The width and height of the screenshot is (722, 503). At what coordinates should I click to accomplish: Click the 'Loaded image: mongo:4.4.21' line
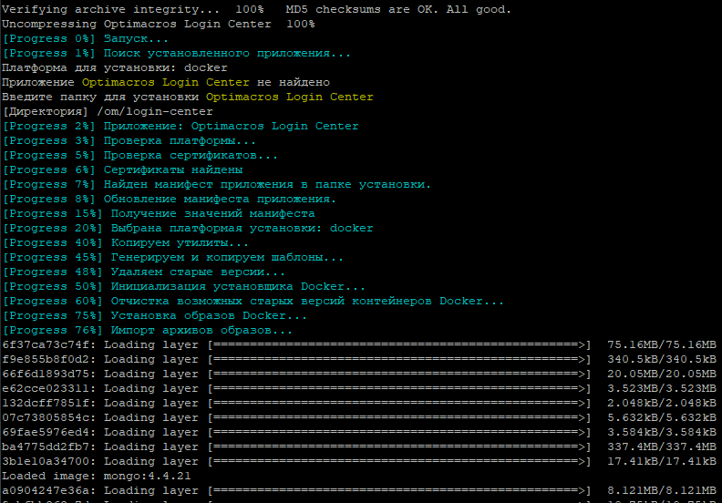coord(97,476)
